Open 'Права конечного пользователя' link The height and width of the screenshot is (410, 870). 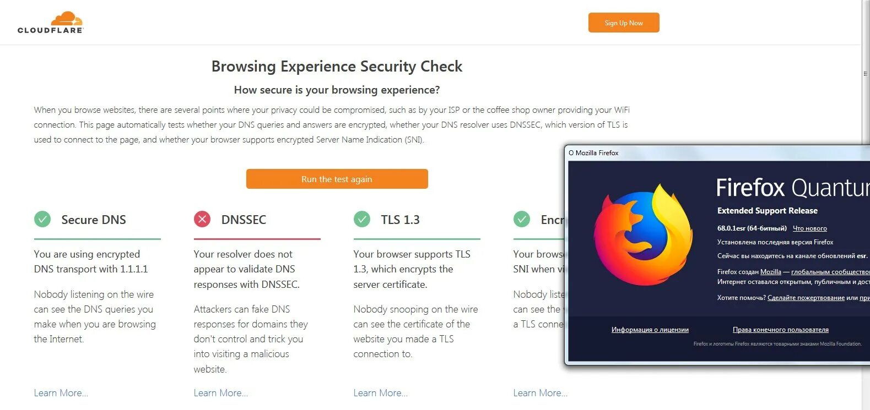pos(781,330)
